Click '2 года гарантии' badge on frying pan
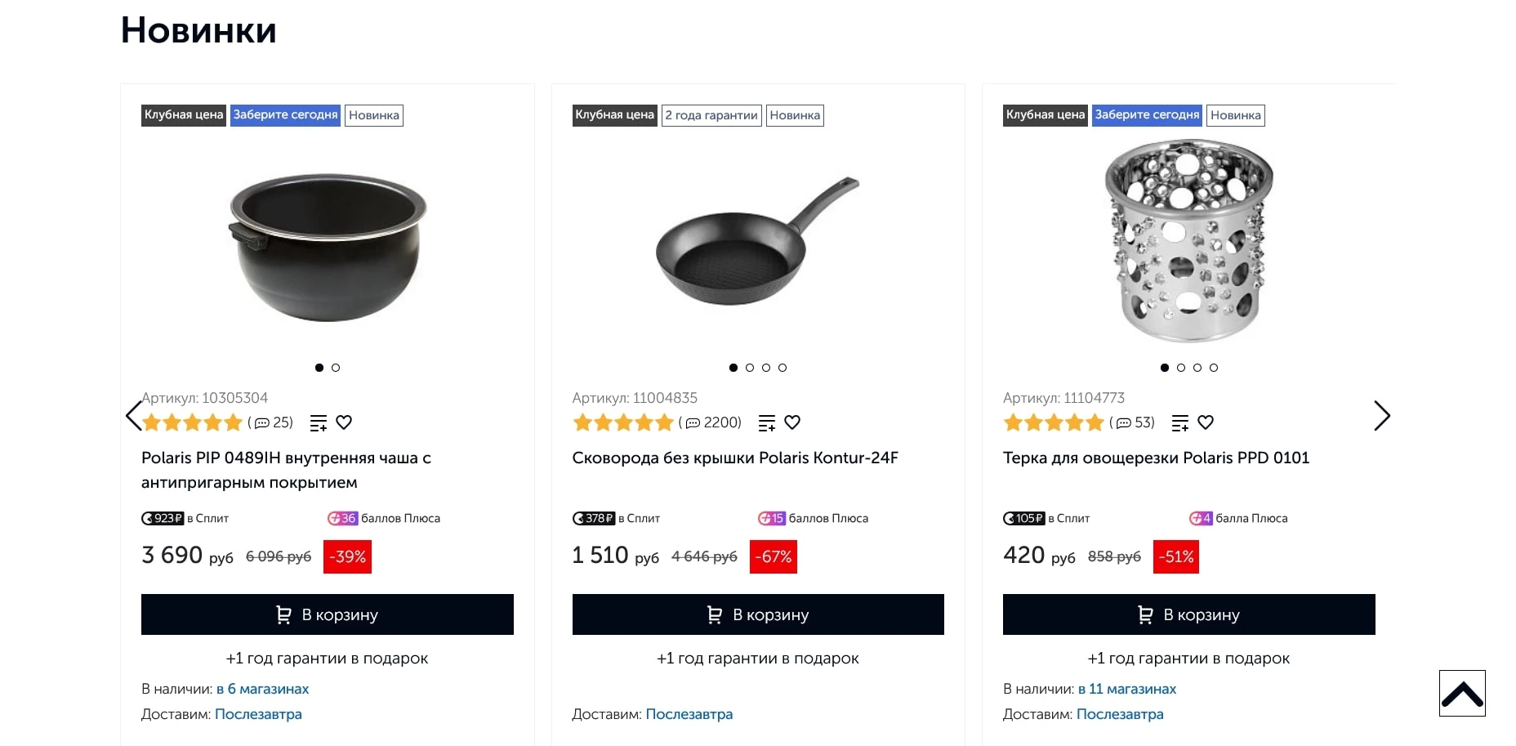Viewport: 1516px width, 746px height. (x=711, y=115)
